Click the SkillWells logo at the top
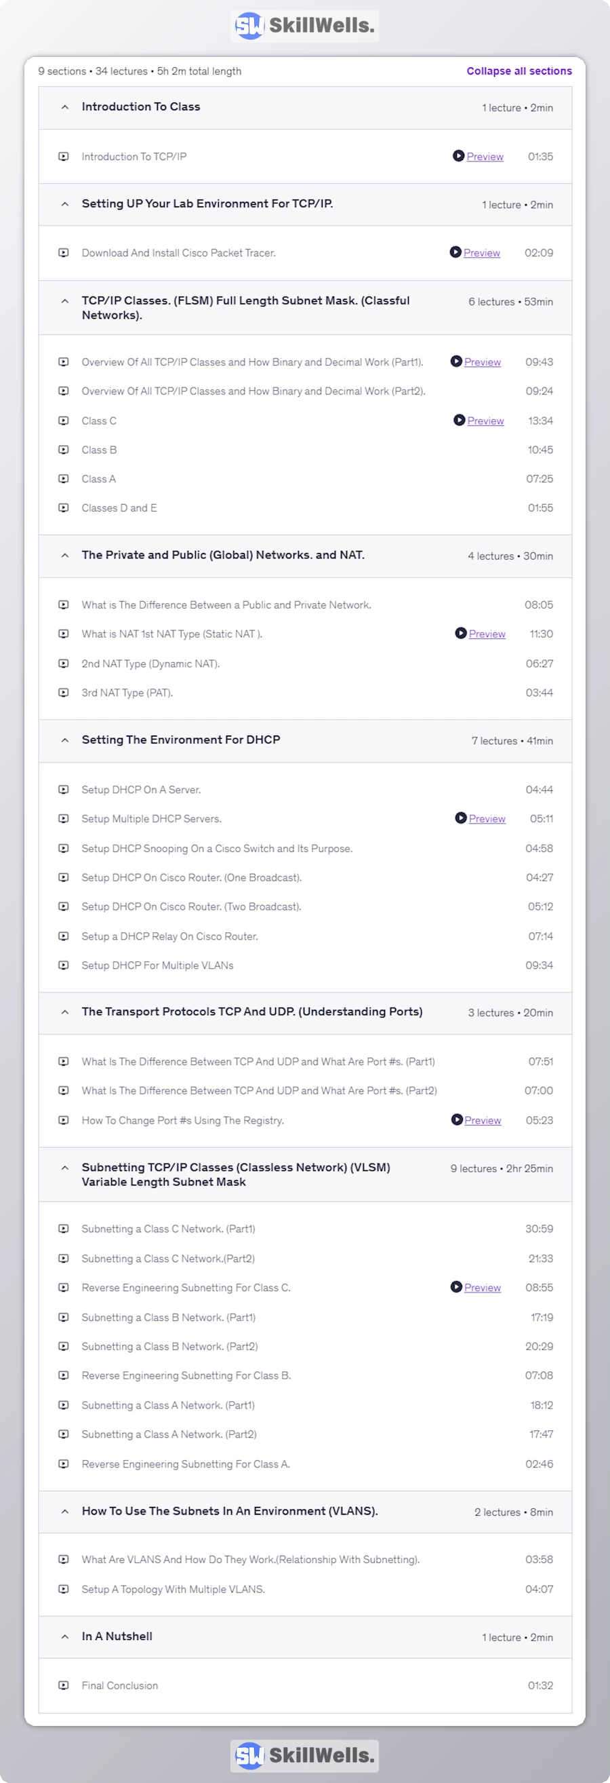Viewport: 610px width, 1783px height. click(304, 26)
